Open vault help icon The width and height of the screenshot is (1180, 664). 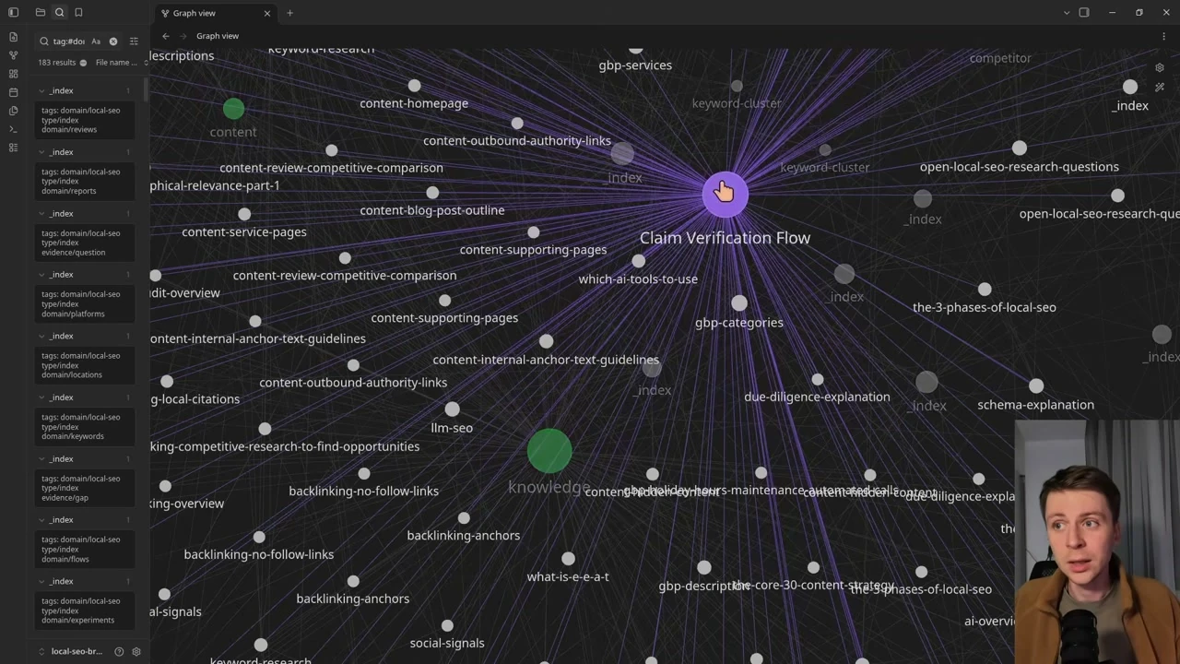coord(119,652)
